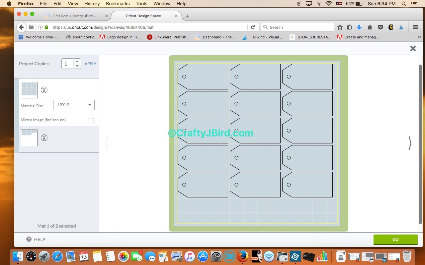Go to next mat using right arrow
The width and height of the screenshot is (425, 265).
(x=410, y=143)
